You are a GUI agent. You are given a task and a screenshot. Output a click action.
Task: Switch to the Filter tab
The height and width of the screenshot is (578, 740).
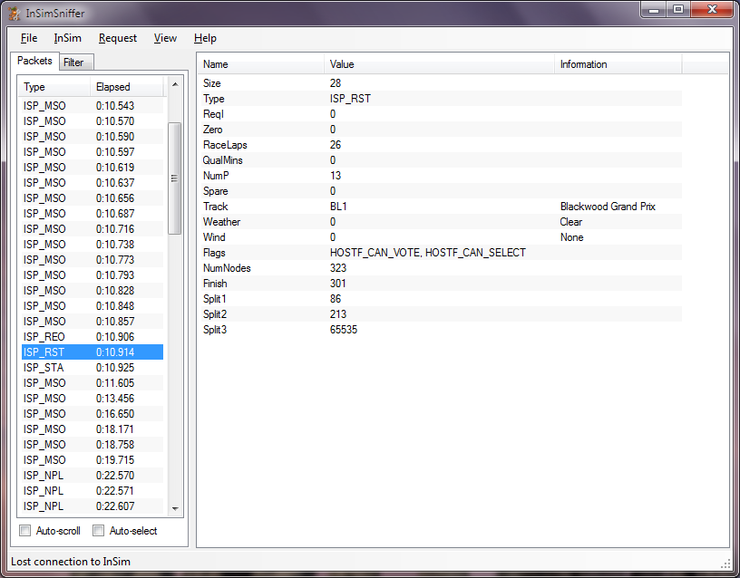click(75, 63)
